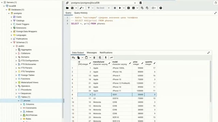Image resolution: width=218 pixels, height=122 pixels.
Task: Open the Paste options dropdown arrow
Action: pos(90,58)
